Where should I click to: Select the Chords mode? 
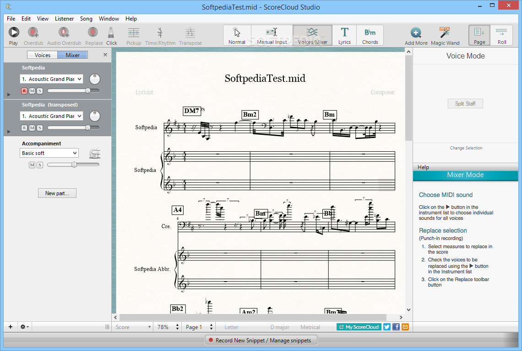click(x=370, y=35)
